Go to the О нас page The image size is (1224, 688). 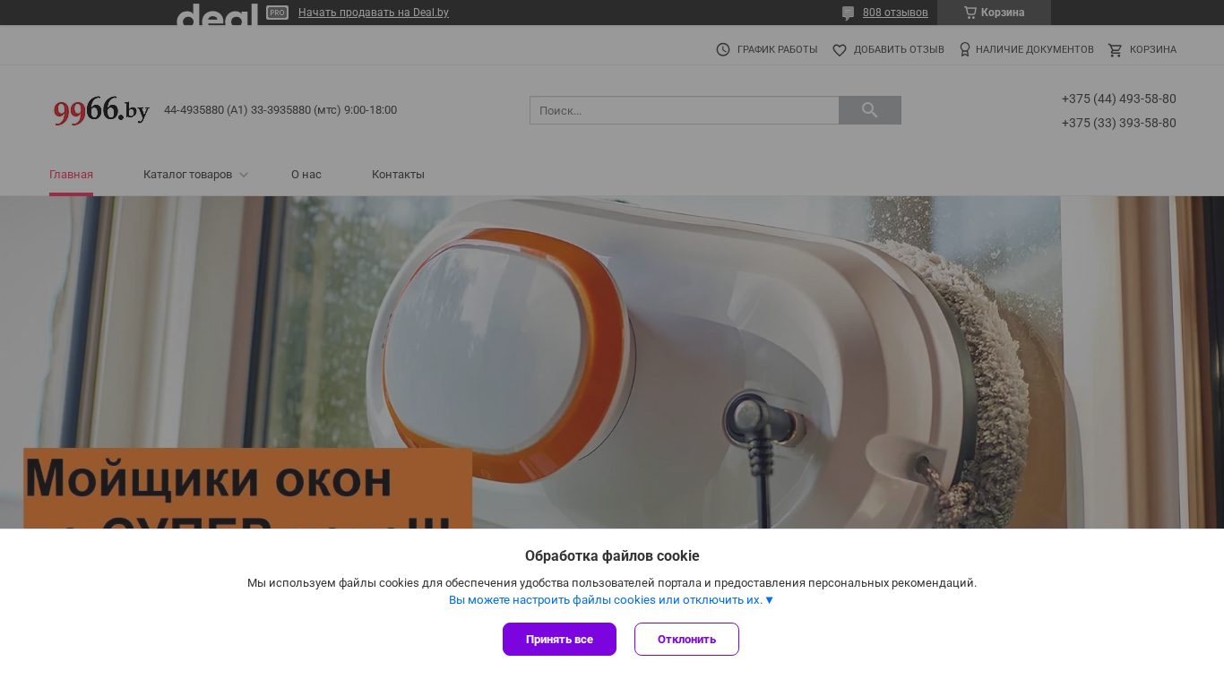pos(306,175)
